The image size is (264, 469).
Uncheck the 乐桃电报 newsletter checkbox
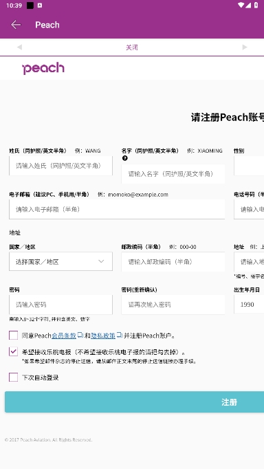14,351
